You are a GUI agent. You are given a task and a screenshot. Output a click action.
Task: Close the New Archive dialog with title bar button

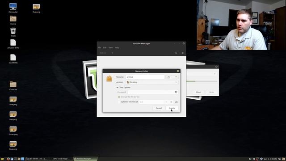coord(178,71)
